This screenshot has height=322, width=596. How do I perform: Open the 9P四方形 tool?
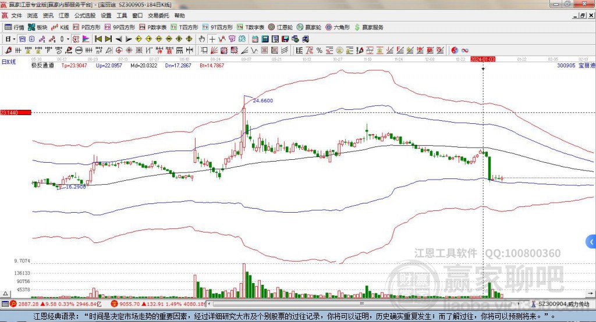pos(120,27)
